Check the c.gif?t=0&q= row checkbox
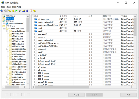The image size is (139, 99). click(x=33, y=46)
